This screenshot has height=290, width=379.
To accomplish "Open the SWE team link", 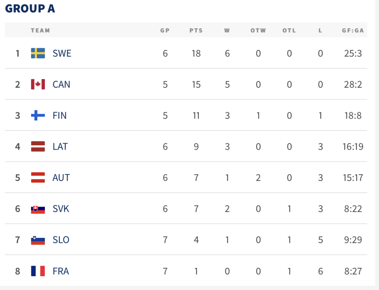I will click(x=62, y=53).
